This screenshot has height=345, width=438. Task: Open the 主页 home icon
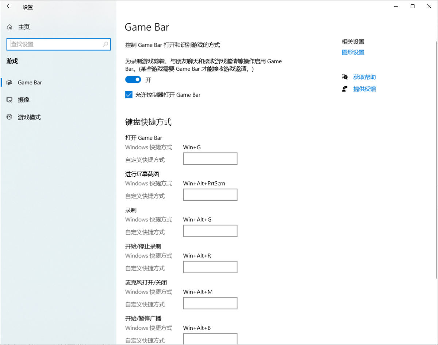coord(10,27)
